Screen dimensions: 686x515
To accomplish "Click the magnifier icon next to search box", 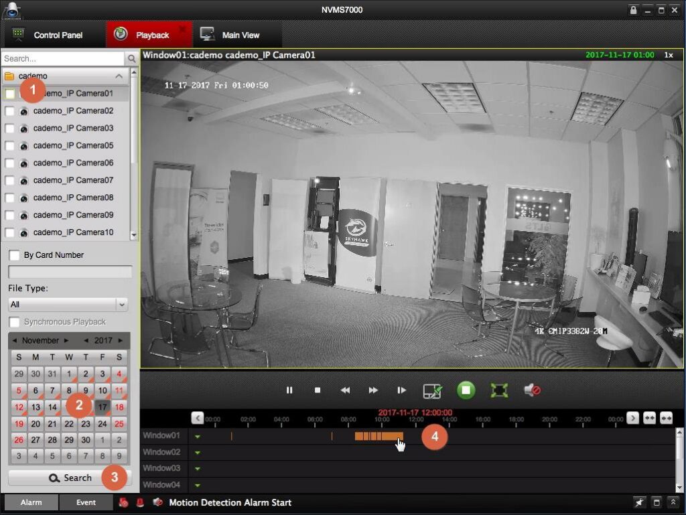I will [x=131, y=58].
